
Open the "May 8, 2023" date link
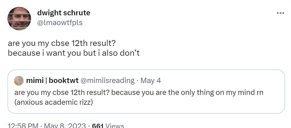click(x=64, y=126)
